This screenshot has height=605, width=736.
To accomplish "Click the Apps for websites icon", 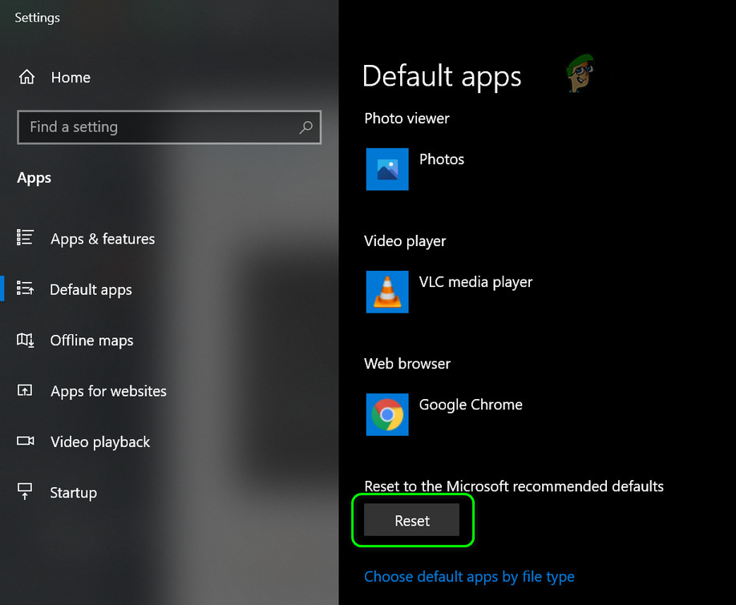I will pos(25,389).
